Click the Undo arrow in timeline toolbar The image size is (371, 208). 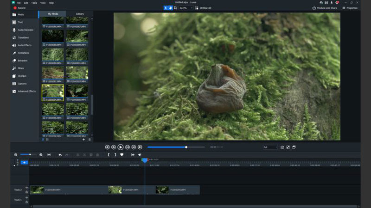60,155
